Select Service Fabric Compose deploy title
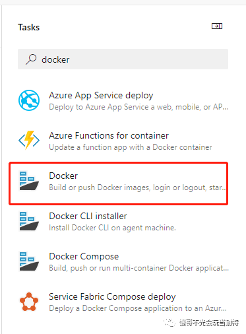 click(112, 297)
